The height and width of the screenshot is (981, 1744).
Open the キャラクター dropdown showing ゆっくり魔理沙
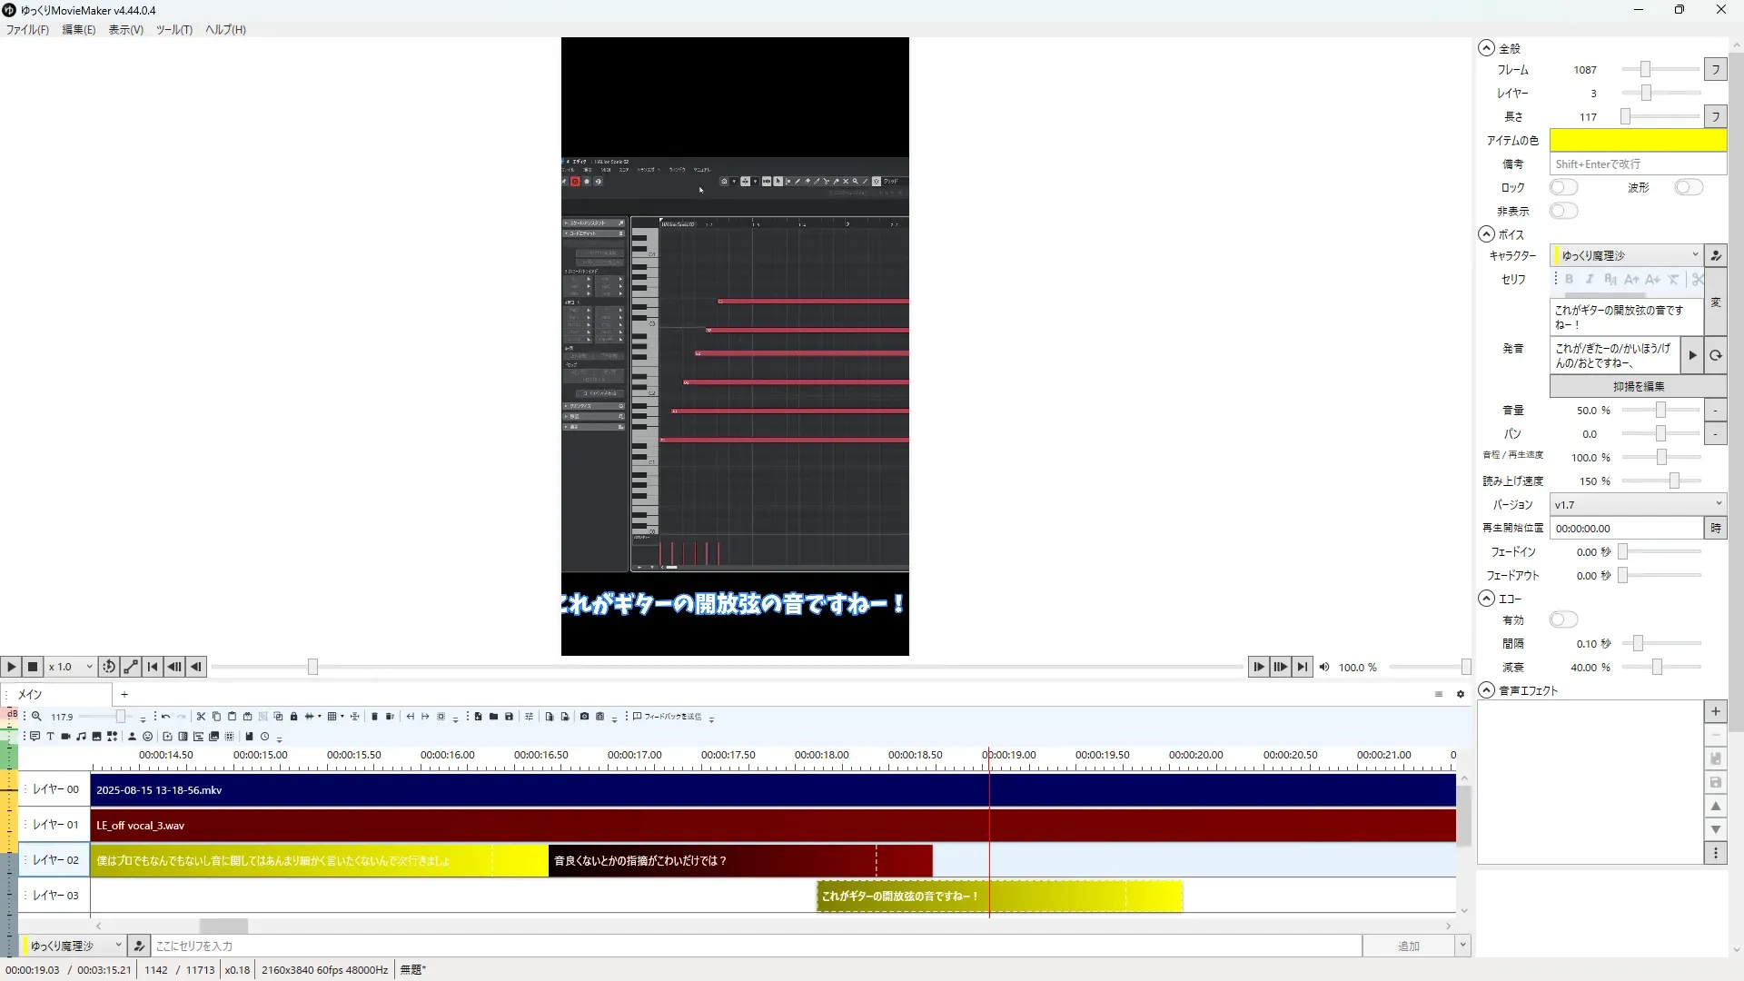click(x=1626, y=255)
